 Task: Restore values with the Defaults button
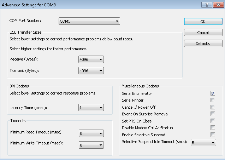tap(203, 44)
